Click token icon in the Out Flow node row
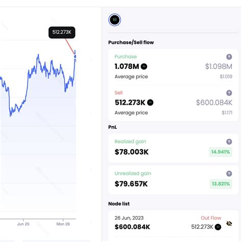The image size is (242, 242). click(x=218, y=227)
